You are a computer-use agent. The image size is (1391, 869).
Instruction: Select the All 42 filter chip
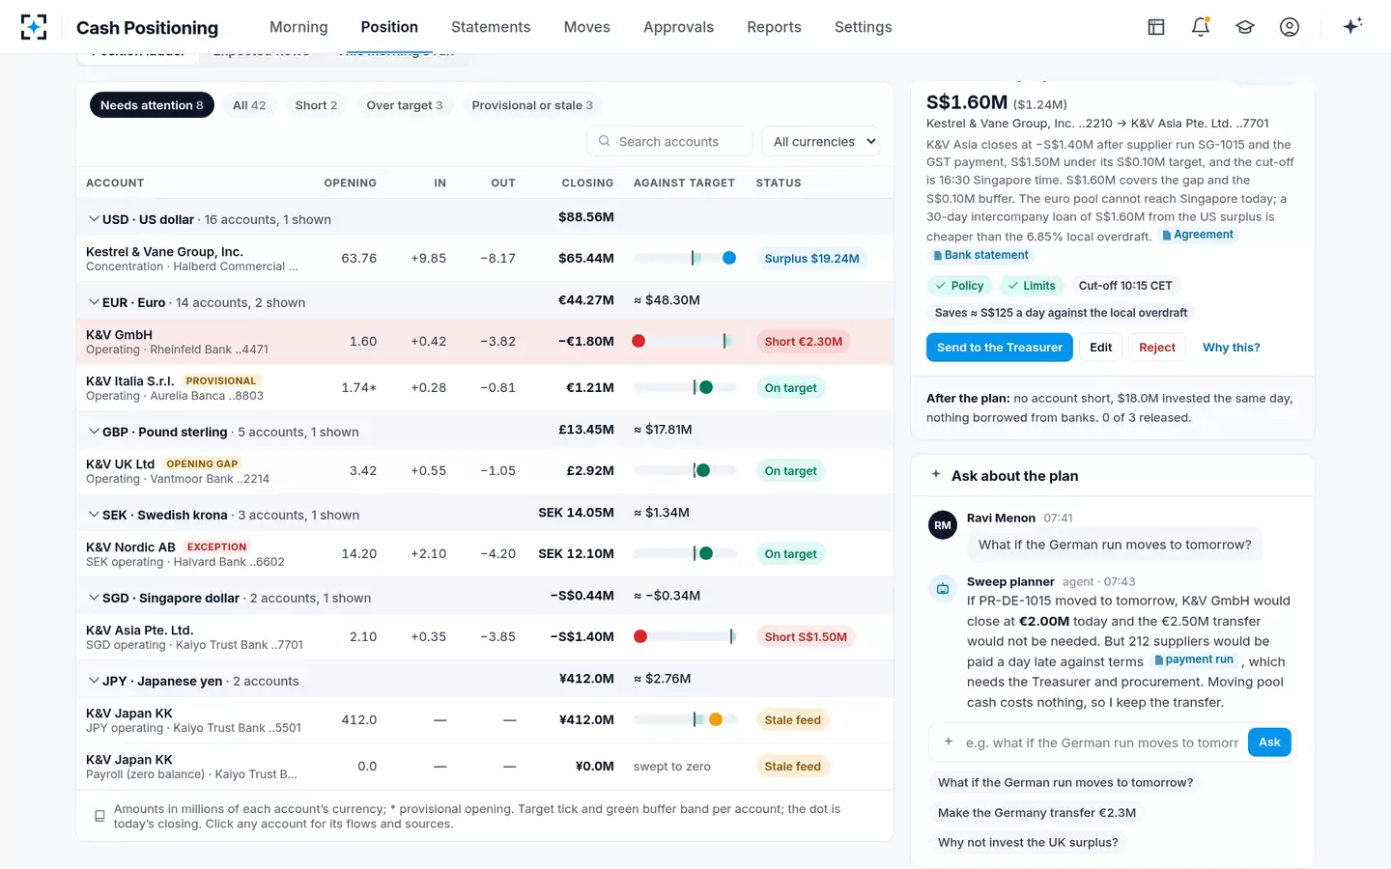point(249,105)
